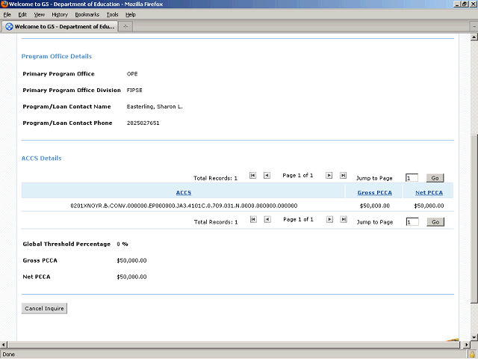Click the vertical scrollbar thumb

click(x=474, y=218)
